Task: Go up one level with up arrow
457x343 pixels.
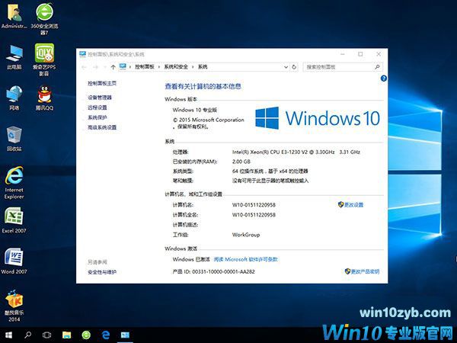Action: 113,67
